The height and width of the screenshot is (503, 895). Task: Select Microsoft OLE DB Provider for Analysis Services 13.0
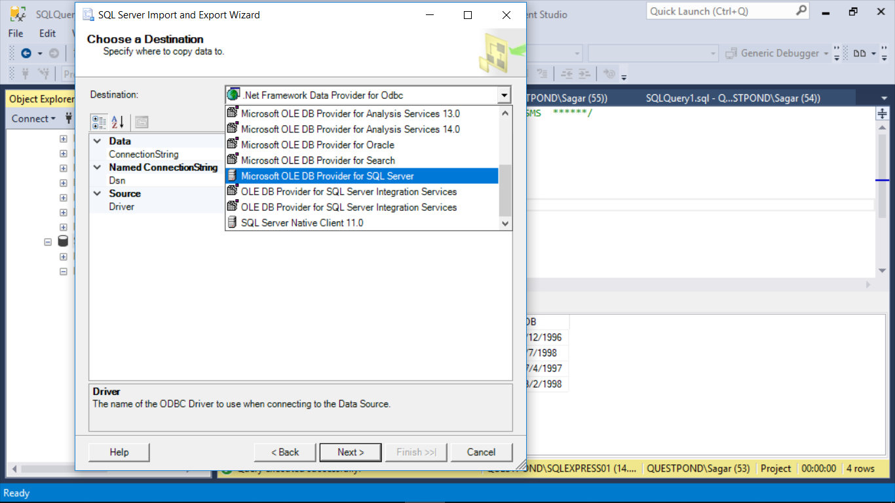(362, 113)
